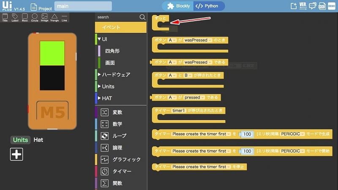Pick the Rect shape tool

pos(25,18)
